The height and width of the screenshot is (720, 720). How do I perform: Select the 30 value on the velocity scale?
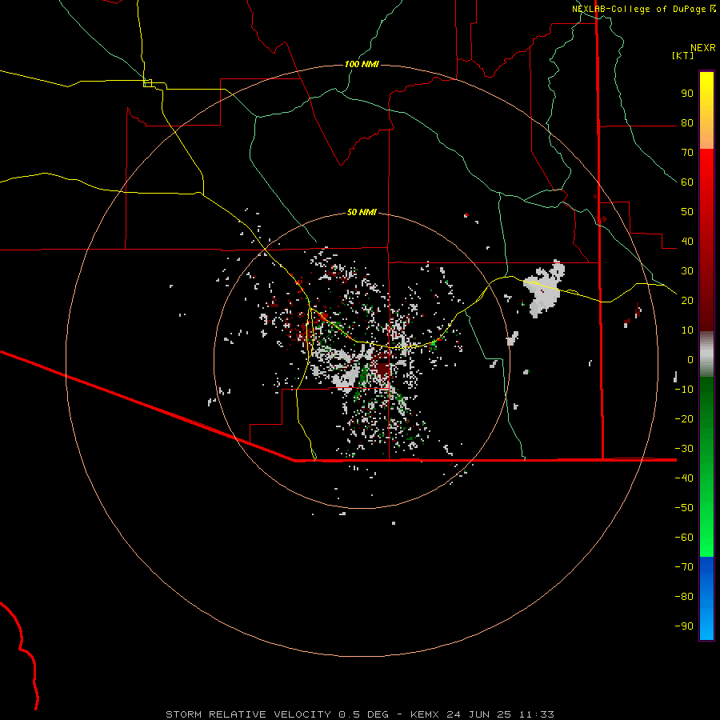coord(687,271)
